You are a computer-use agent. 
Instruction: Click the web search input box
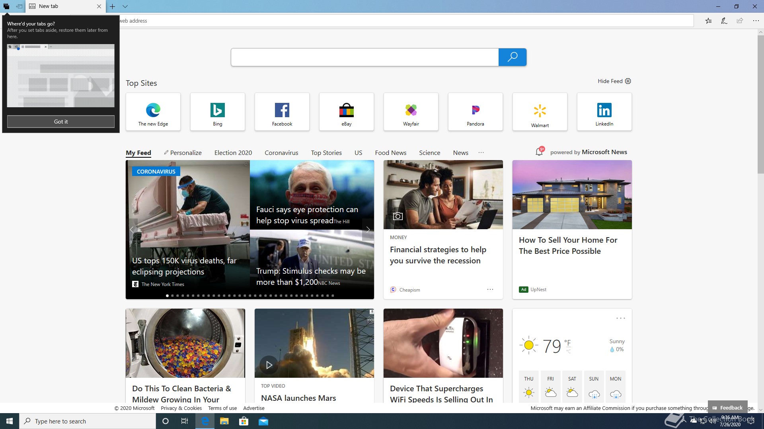(364, 57)
